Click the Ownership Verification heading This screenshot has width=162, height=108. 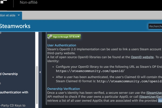coord(63,89)
